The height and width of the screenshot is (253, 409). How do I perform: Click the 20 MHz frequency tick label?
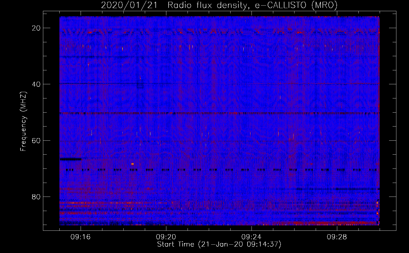[36, 28]
